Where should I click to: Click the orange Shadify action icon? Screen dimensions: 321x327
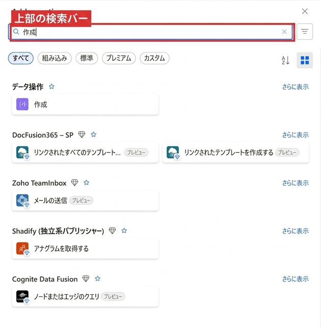coord(22,249)
